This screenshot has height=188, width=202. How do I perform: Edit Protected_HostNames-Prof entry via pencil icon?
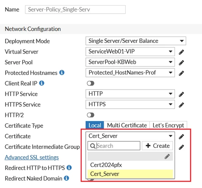(181, 73)
